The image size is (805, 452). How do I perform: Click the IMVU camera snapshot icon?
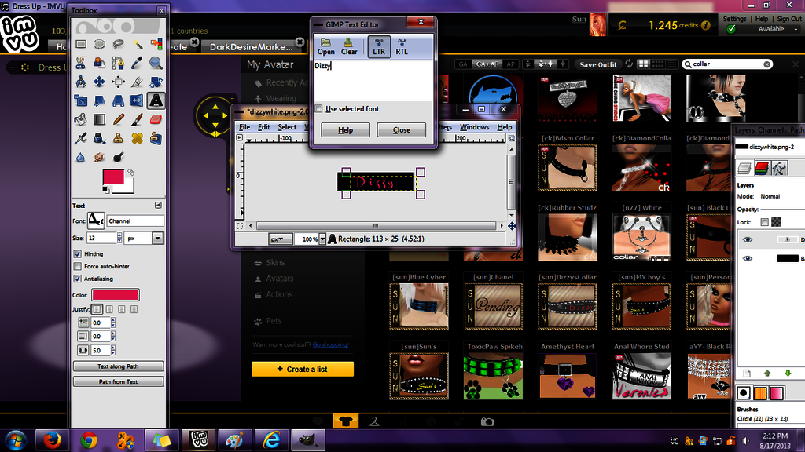point(487,421)
